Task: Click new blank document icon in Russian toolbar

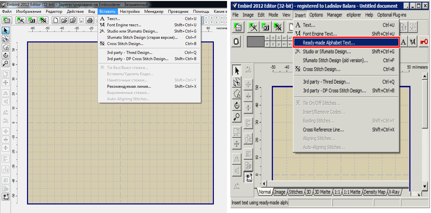Action: (x=56, y=20)
